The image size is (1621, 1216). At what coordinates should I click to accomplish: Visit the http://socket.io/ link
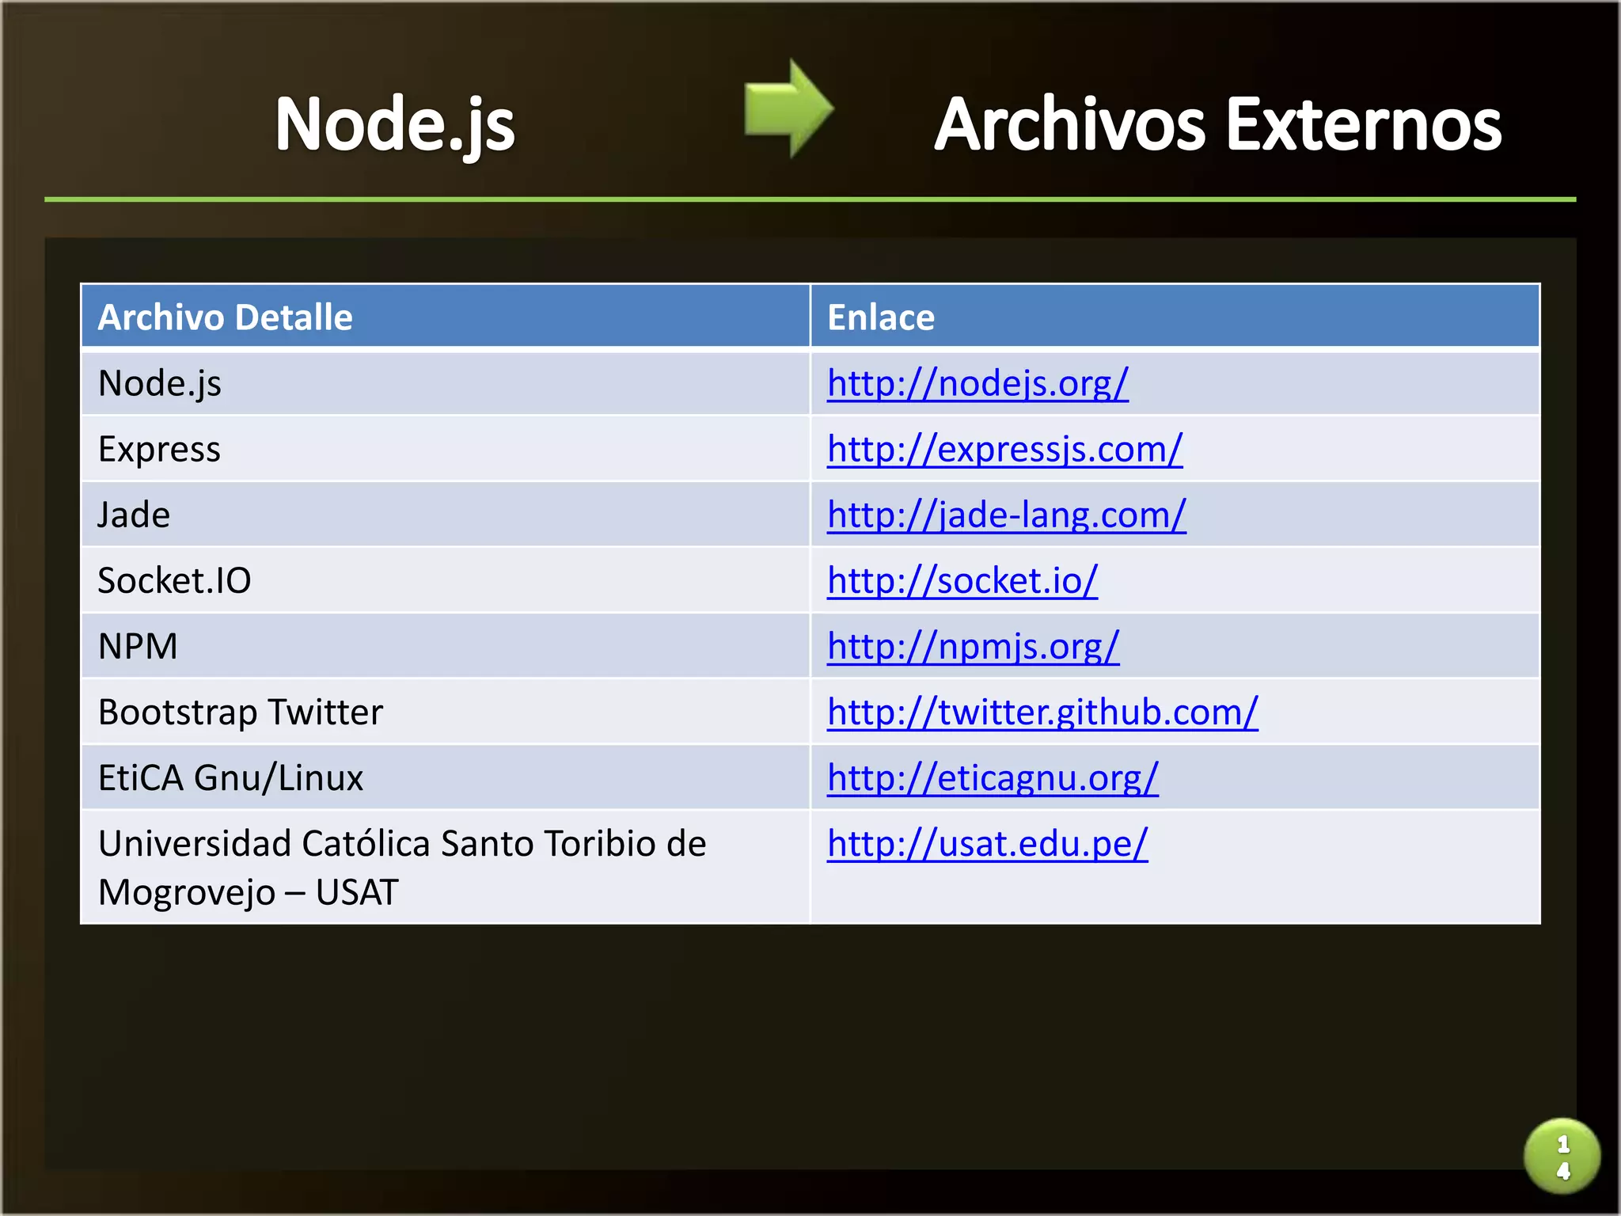[x=962, y=580]
